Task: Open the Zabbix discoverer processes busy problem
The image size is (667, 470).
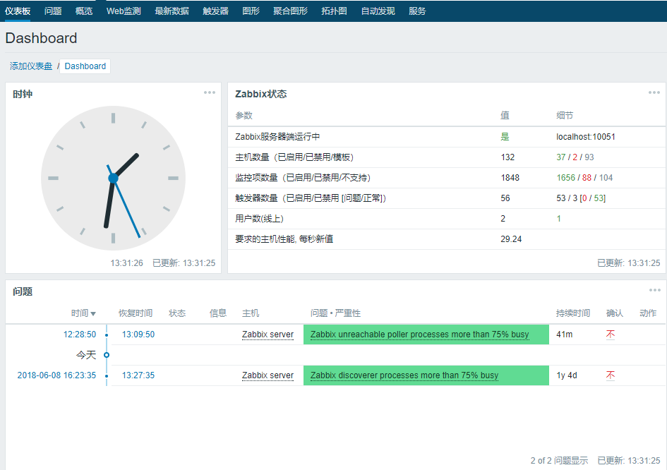Action: point(402,375)
